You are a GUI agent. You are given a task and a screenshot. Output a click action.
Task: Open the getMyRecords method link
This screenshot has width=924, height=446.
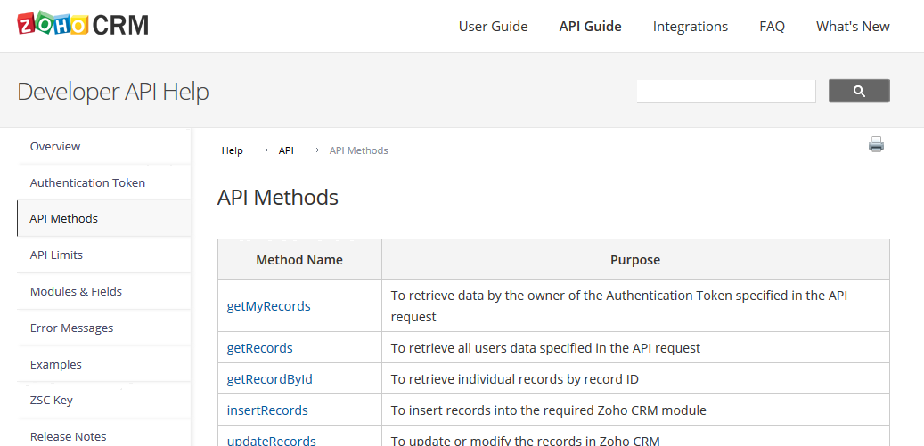point(269,306)
